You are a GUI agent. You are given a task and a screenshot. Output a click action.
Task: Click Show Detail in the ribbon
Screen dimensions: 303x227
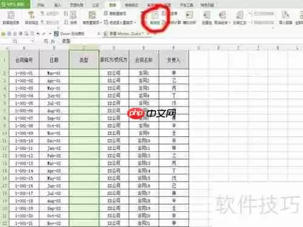(262, 14)
